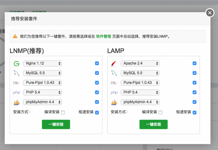Click the php logo icon in LAMP
Viewport: 218px width, 150px height.
(114, 92)
